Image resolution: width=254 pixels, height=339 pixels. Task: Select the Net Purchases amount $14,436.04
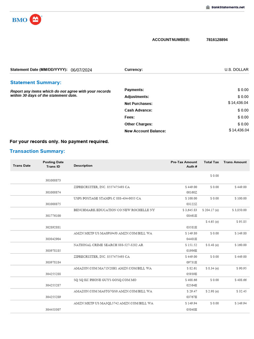[x=238, y=103]
